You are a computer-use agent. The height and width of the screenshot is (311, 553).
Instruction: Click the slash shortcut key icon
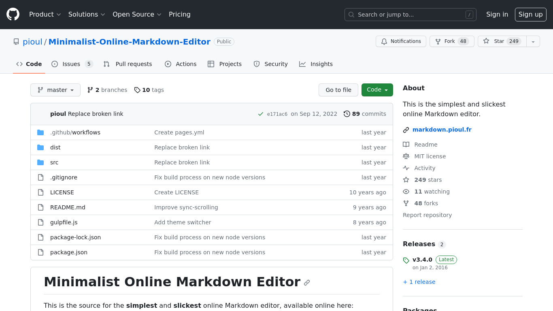tap(469, 15)
